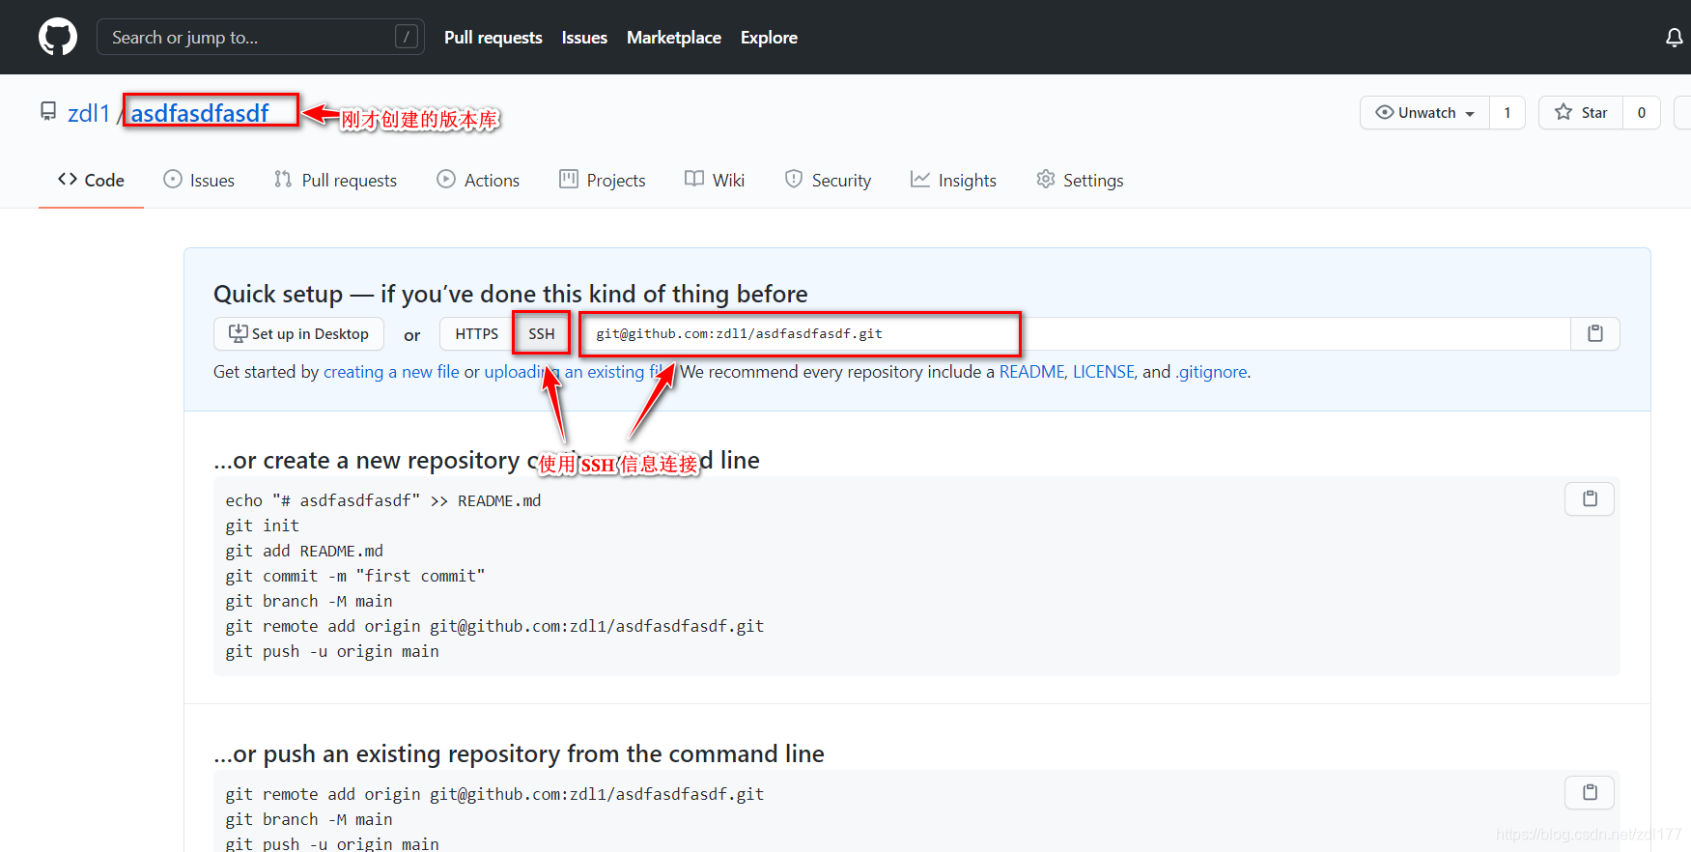The height and width of the screenshot is (852, 1691).
Task: Select the git@github.com clone URL field
Action: (1076, 333)
